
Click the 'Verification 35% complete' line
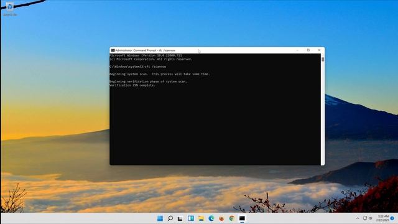click(132, 85)
